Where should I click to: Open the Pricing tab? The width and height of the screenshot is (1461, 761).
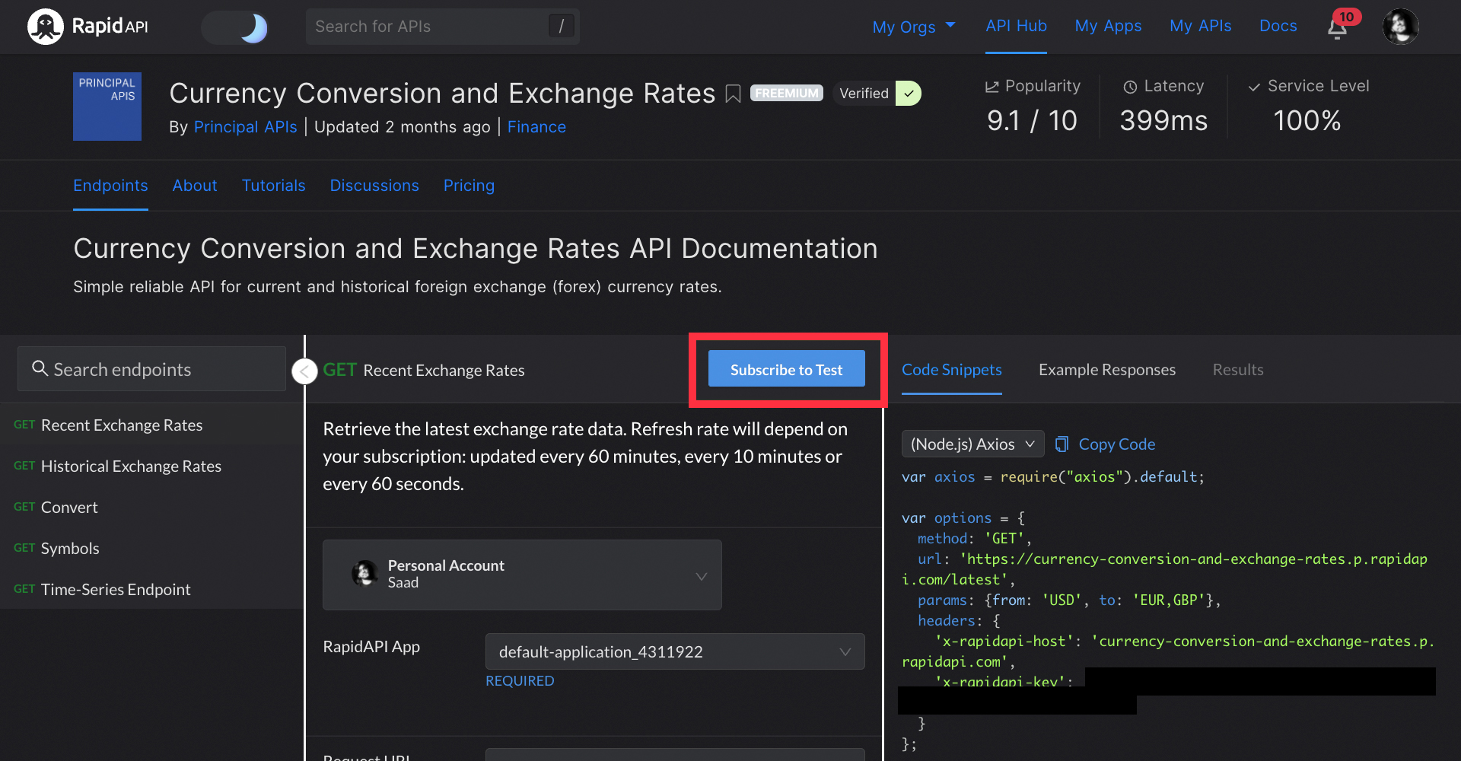point(469,186)
